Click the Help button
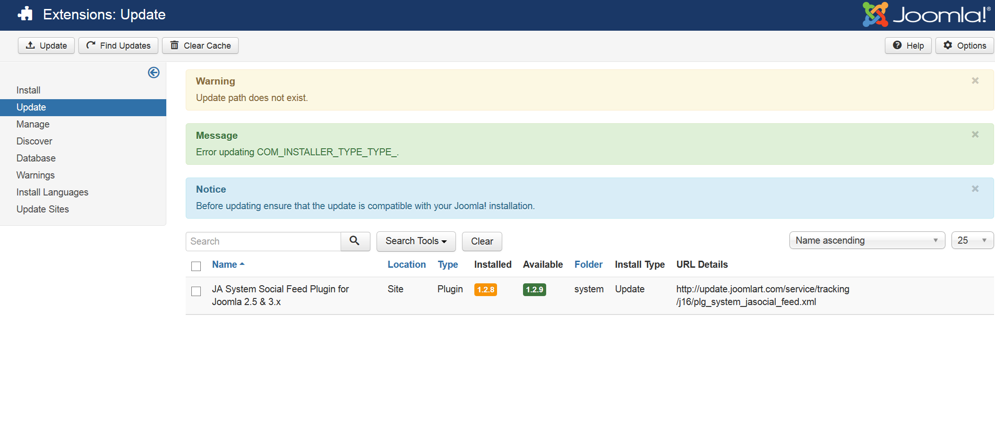995x425 pixels. tap(908, 46)
